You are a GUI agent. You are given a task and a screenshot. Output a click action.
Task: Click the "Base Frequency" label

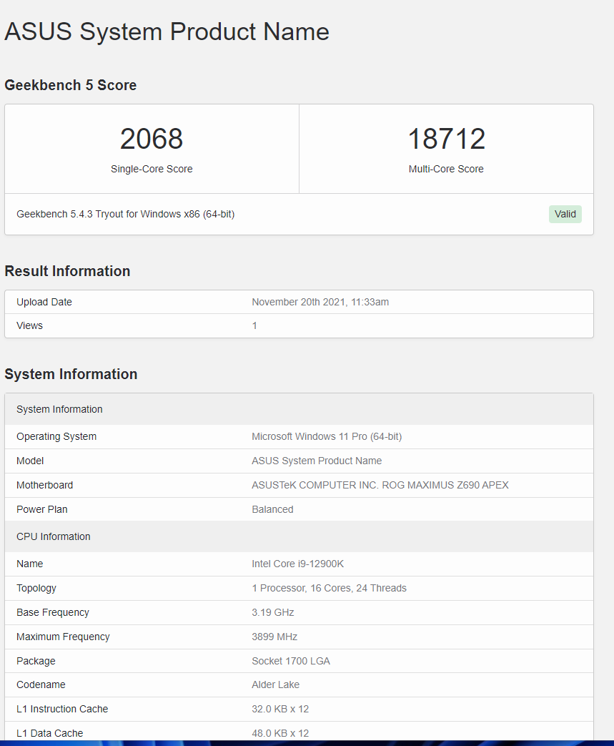click(53, 612)
